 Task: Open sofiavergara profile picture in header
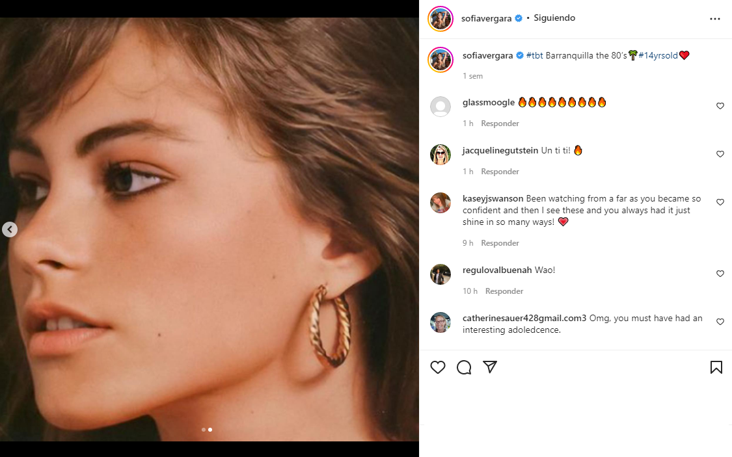point(441,19)
